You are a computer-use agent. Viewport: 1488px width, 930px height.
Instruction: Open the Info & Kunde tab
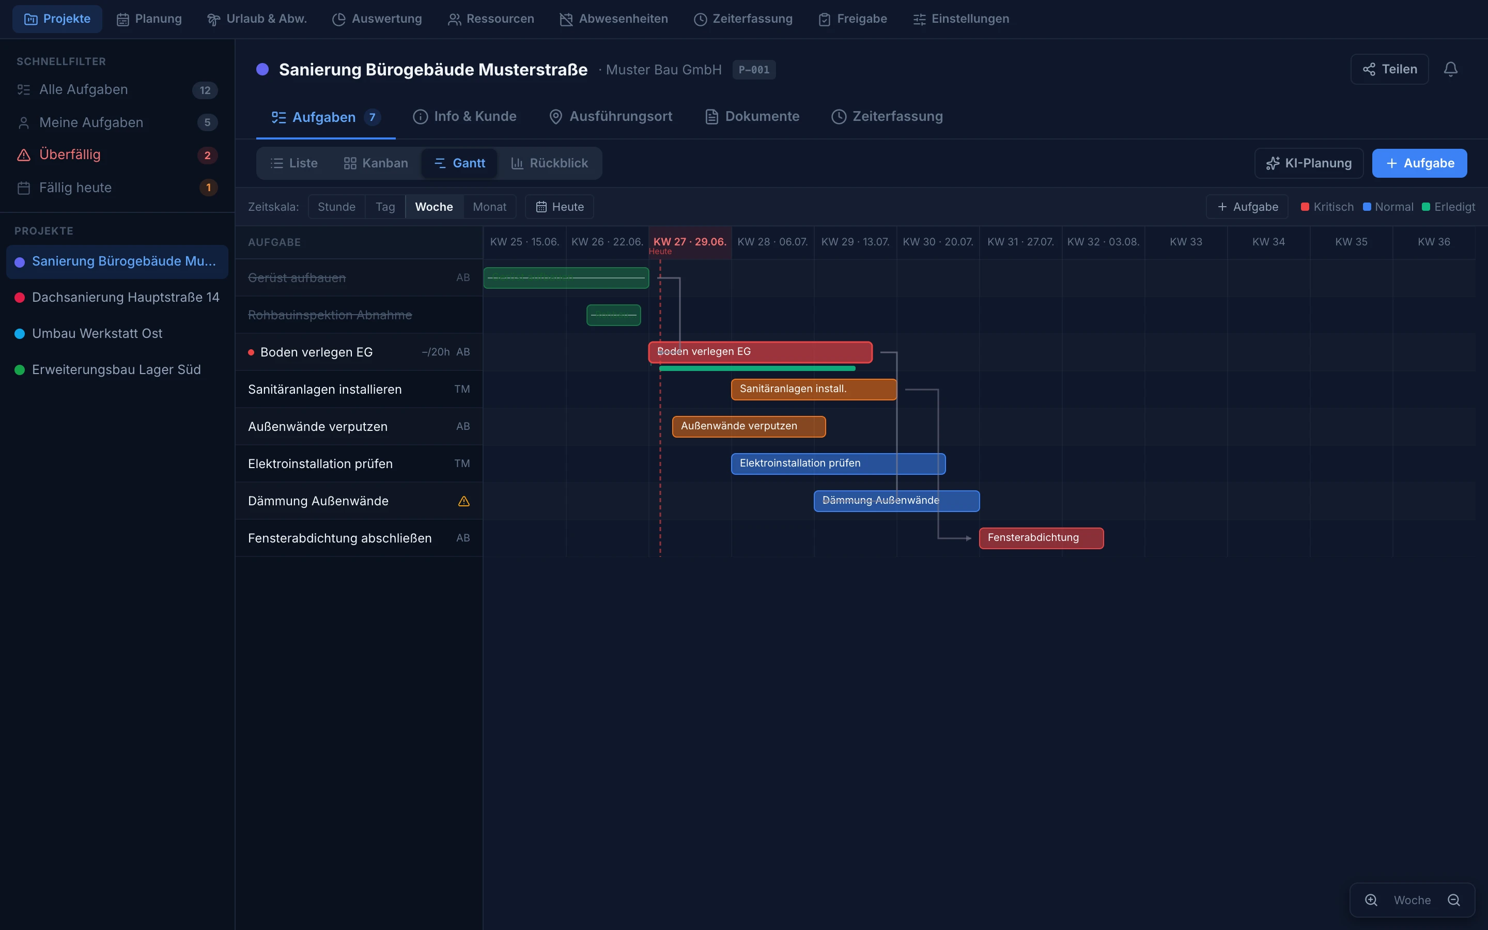click(x=464, y=116)
